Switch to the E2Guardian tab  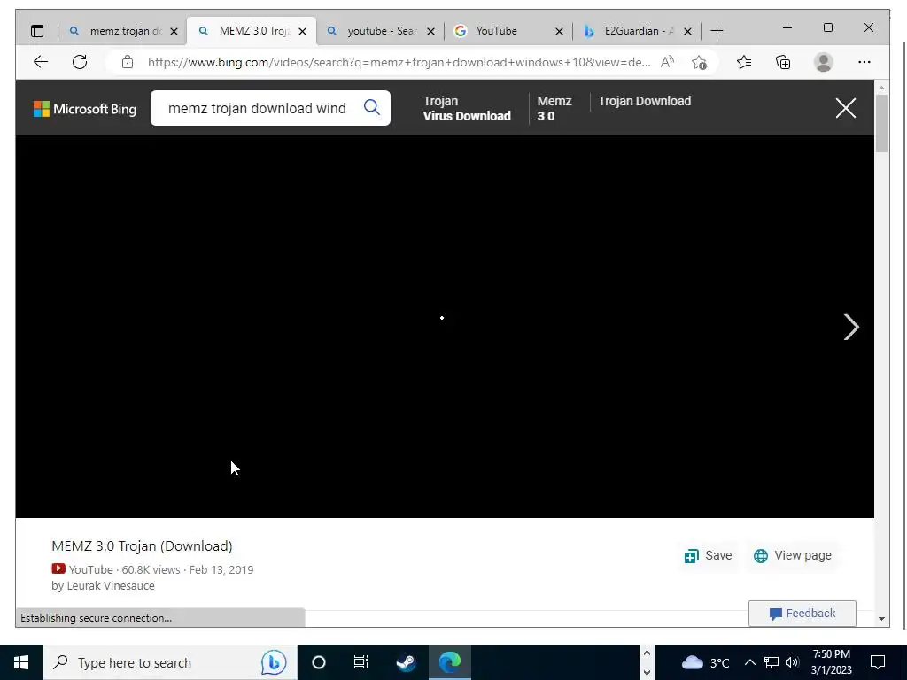click(x=637, y=31)
